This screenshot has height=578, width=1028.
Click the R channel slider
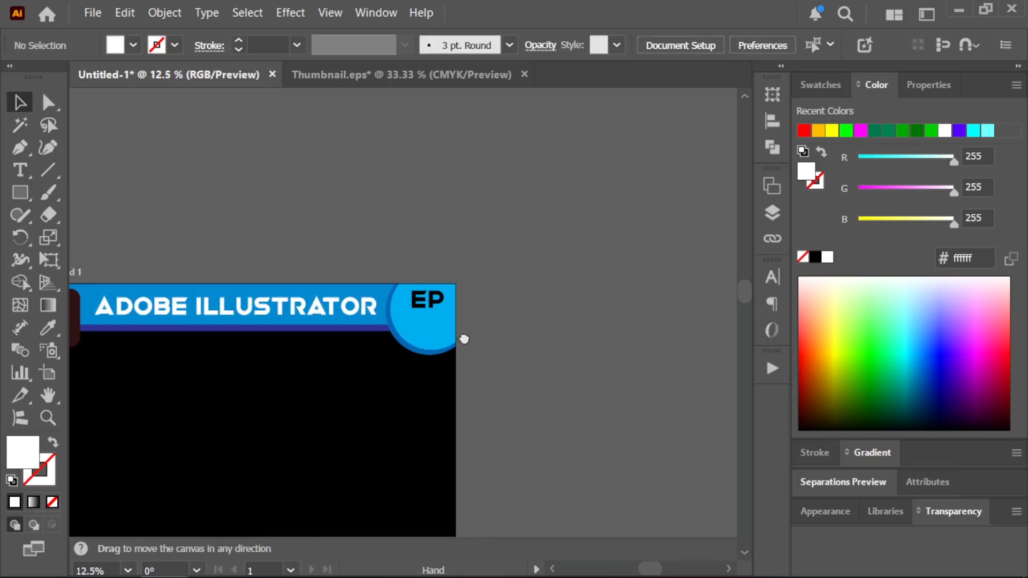pos(906,157)
